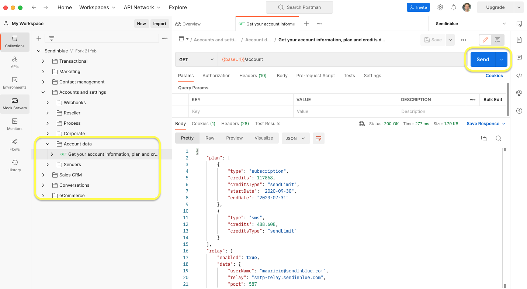
Task: Open the Collections panel in the left sidebar
Action: tap(15, 42)
